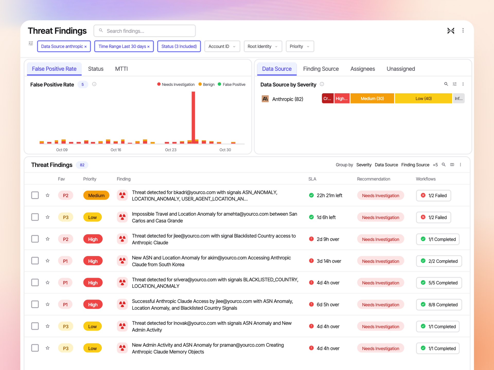Open the filter settings sliders icon
This screenshot has width=494, height=370.
pos(31,43)
